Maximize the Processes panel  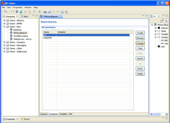[36, 16]
